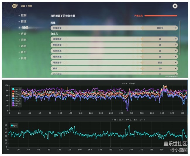
Task: Open the 特效质量 dropdown
Action: coord(175,57)
